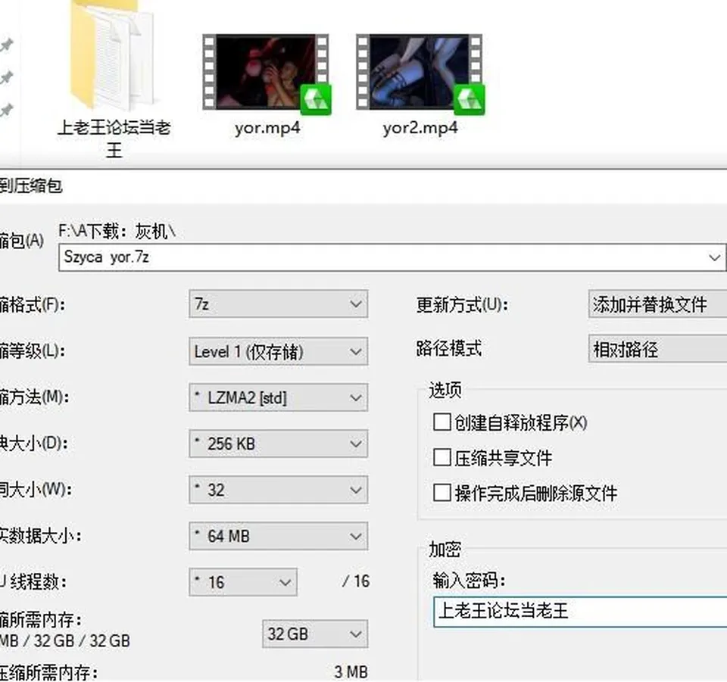Click the 输入密码: label

tap(469, 580)
